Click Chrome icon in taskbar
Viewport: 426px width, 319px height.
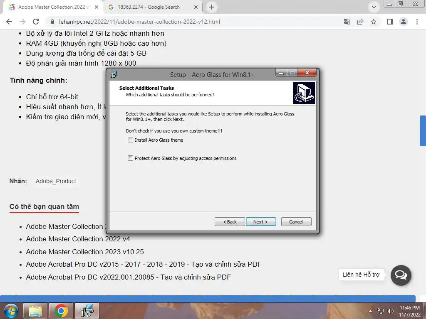click(x=61, y=311)
